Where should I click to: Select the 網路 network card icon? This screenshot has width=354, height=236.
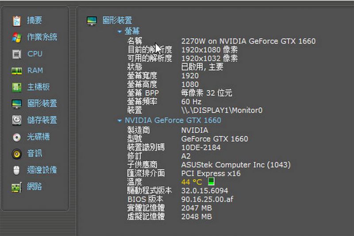(x=17, y=187)
